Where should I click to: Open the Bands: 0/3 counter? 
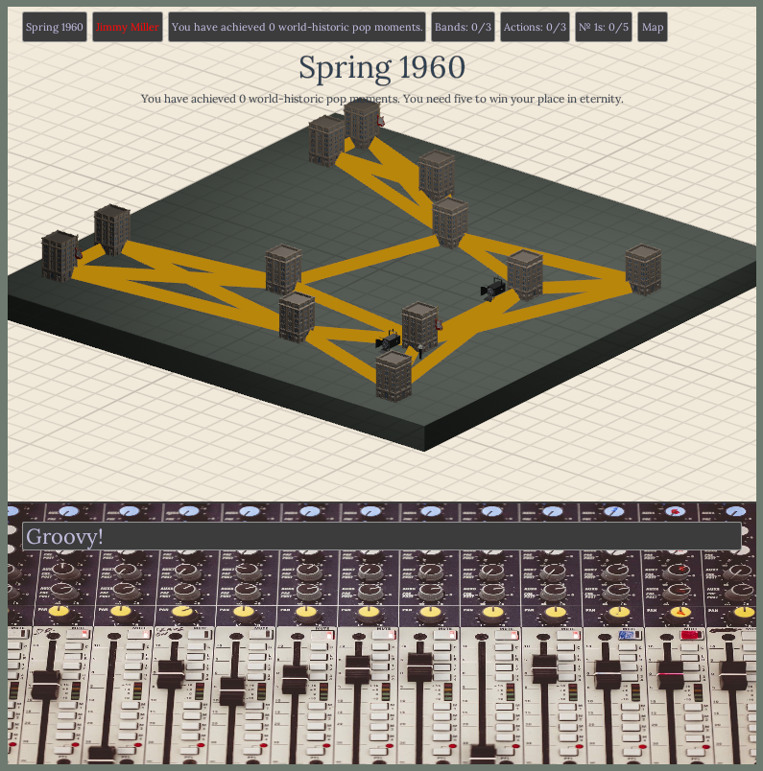point(463,27)
